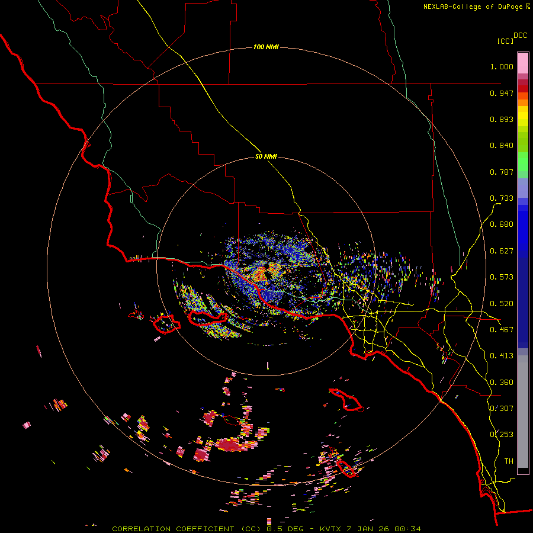Click the 1.000 scale value

click(502, 66)
